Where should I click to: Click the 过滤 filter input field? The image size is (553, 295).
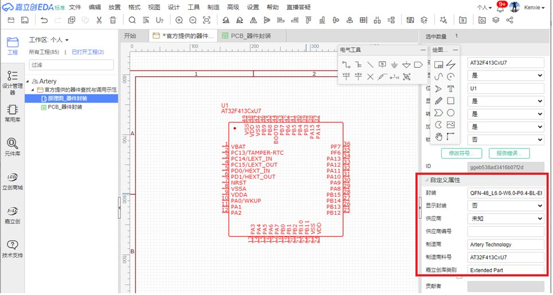71,65
